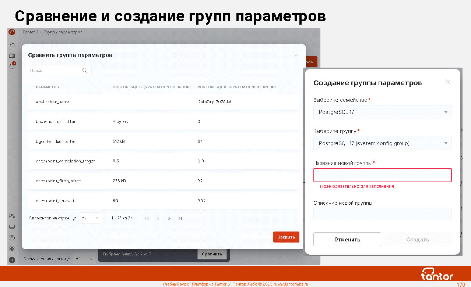Click the 'Название новой группы' input field
Viewport: 471px width, 287px height.
click(382, 175)
